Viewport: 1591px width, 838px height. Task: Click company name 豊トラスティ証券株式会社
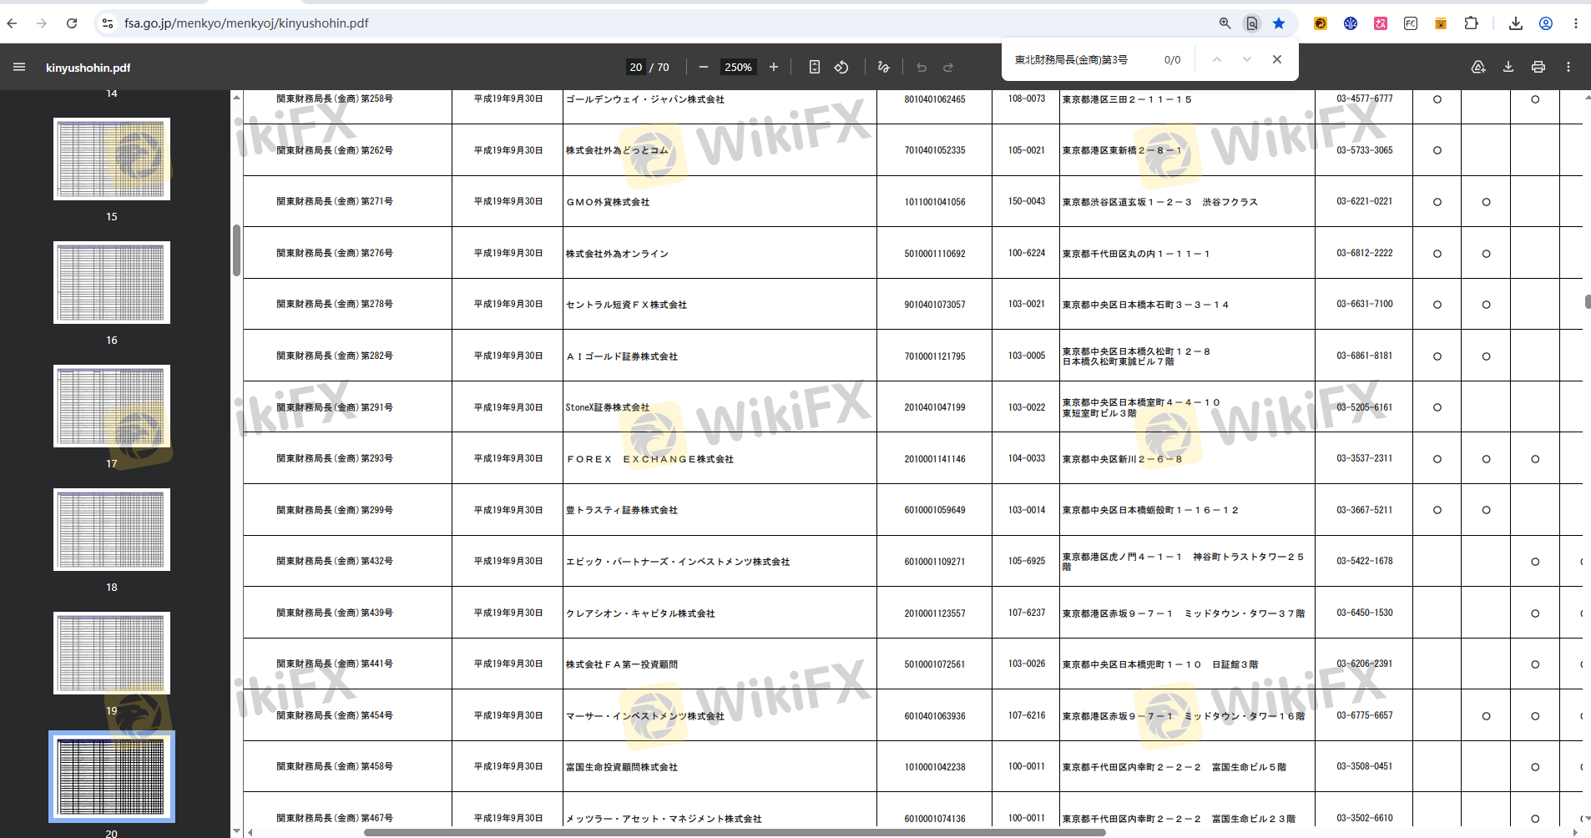622,510
